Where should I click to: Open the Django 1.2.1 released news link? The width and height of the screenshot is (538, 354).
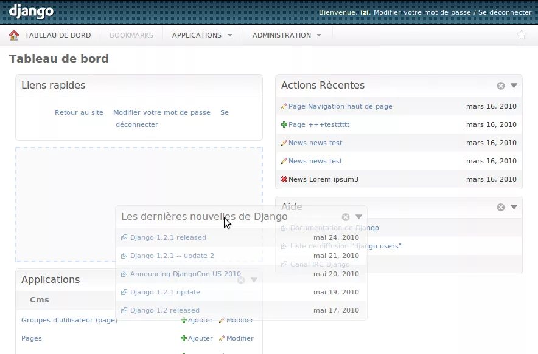point(168,237)
